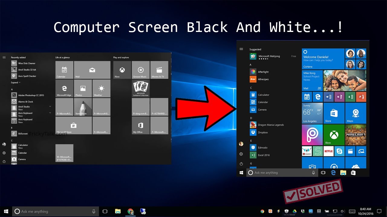Launch Edmodo from the app list

[259, 147]
